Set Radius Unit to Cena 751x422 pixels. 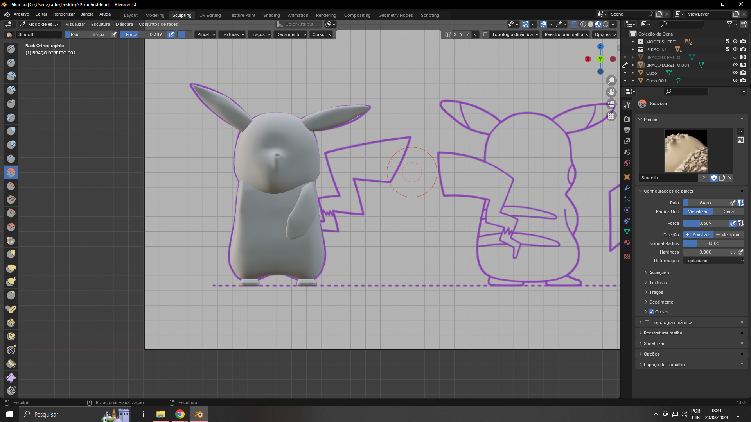(728, 211)
